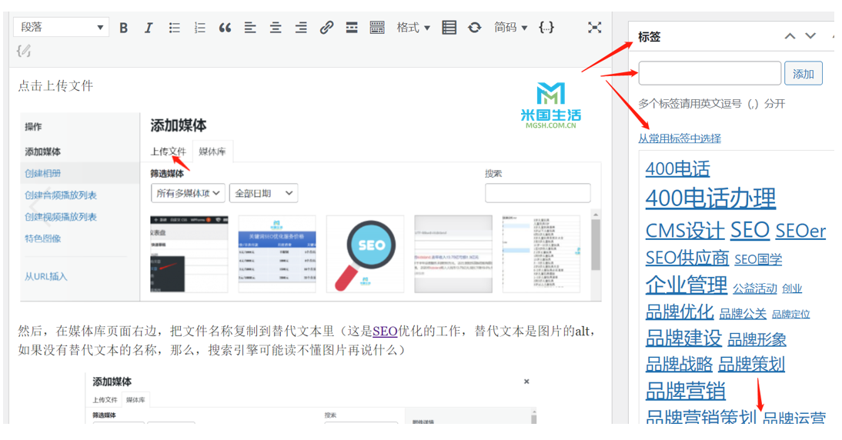Viewport: 842px width, 440px height.
Task: Choose the 企业管理 tag
Action: click(x=687, y=285)
